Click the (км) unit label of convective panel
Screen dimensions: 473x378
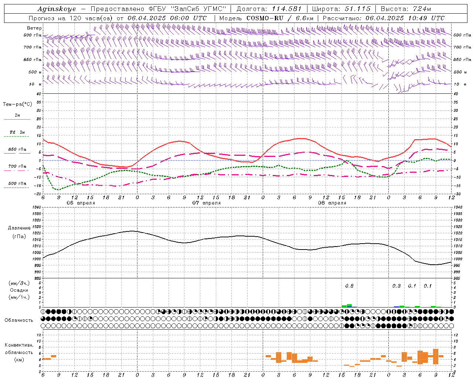(19, 360)
